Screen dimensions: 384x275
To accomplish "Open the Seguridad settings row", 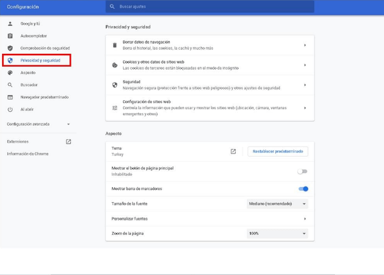I will tap(210, 85).
